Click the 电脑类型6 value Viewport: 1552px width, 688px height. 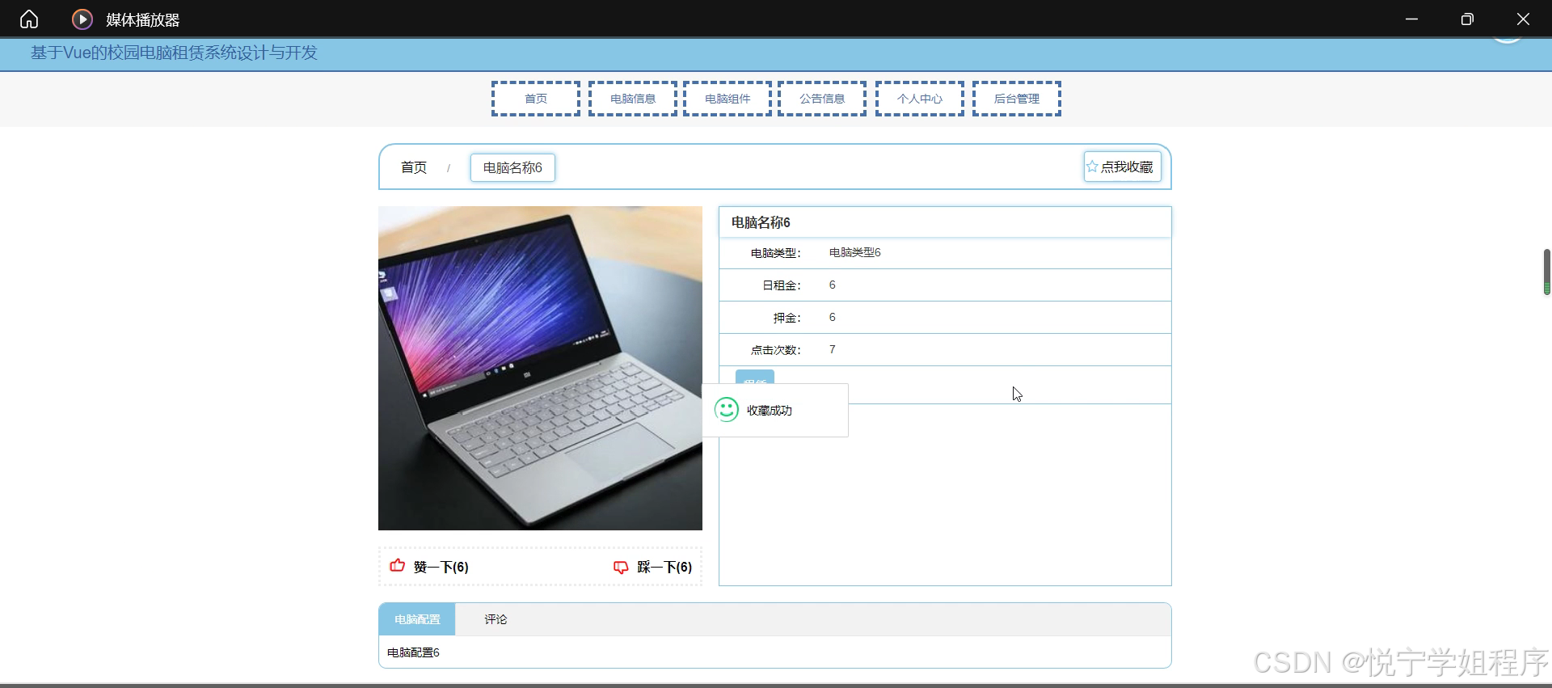click(x=855, y=252)
